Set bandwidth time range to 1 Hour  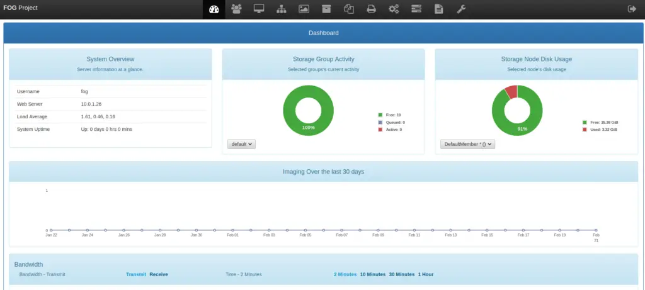(425, 274)
